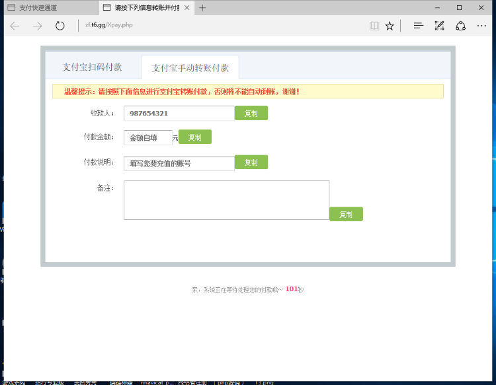Go back with the browser back arrow
496x385 pixels.
(x=15, y=26)
